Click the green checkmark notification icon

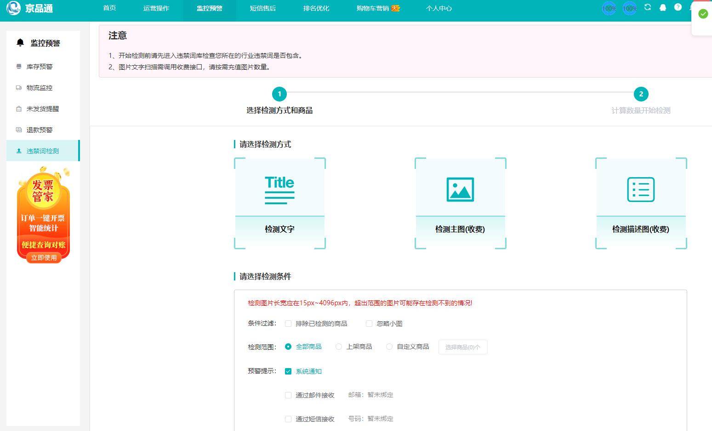703,14
